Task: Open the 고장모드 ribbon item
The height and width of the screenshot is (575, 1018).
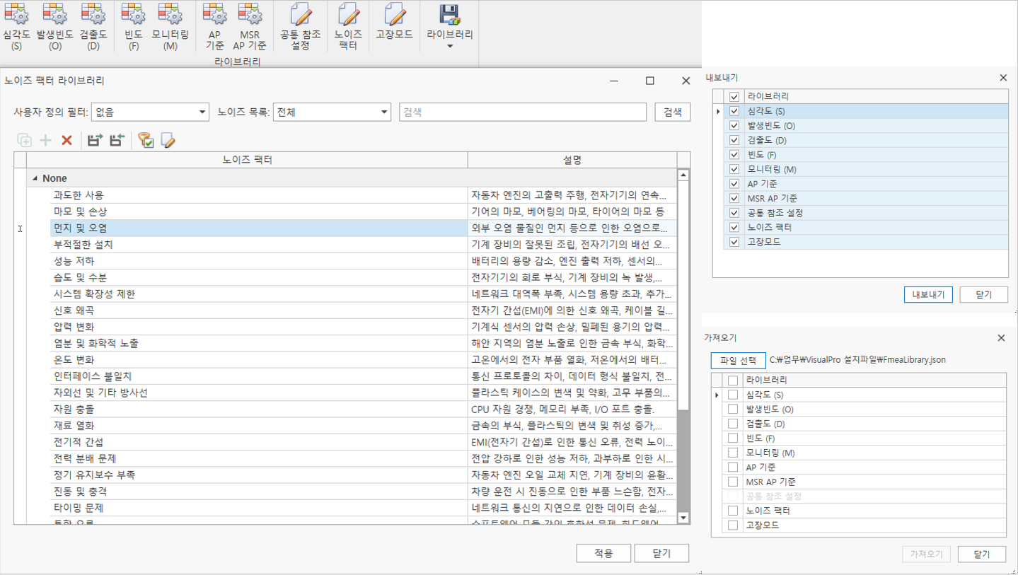Action: [x=395, y=23]
